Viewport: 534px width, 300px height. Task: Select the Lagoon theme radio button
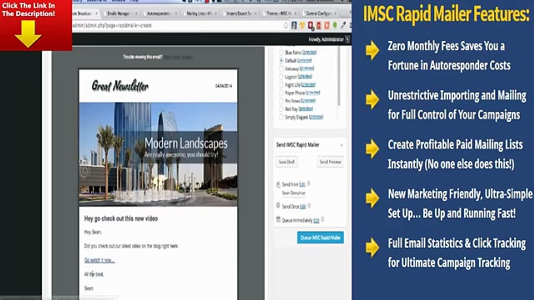point(282,77)
